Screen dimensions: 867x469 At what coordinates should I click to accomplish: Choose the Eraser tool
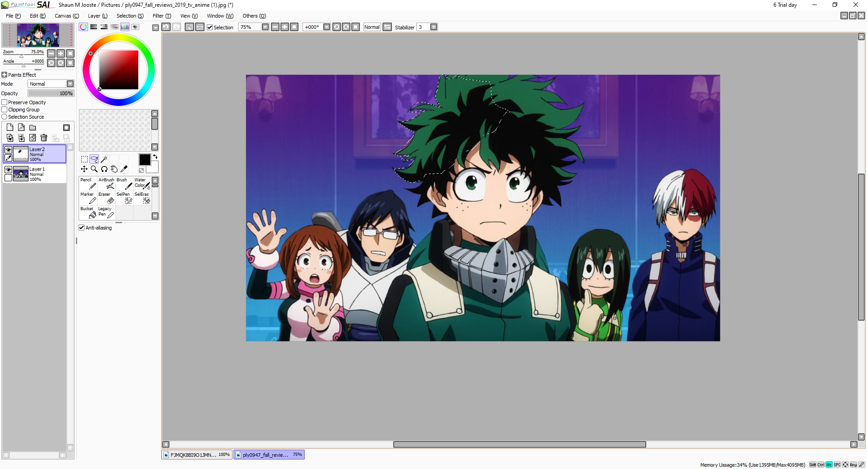106,198
